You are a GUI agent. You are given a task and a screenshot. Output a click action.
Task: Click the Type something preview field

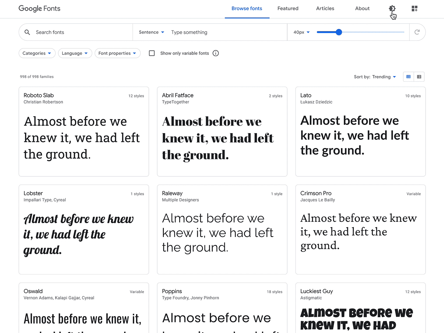[208, 32]
